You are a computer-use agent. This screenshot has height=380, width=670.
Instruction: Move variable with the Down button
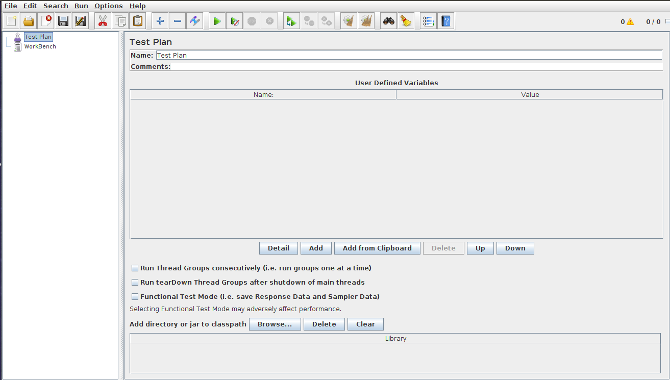point(515,248)
